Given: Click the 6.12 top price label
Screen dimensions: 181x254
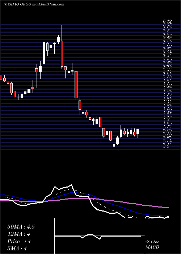Looking at the screenshot, I should point(167,21).
